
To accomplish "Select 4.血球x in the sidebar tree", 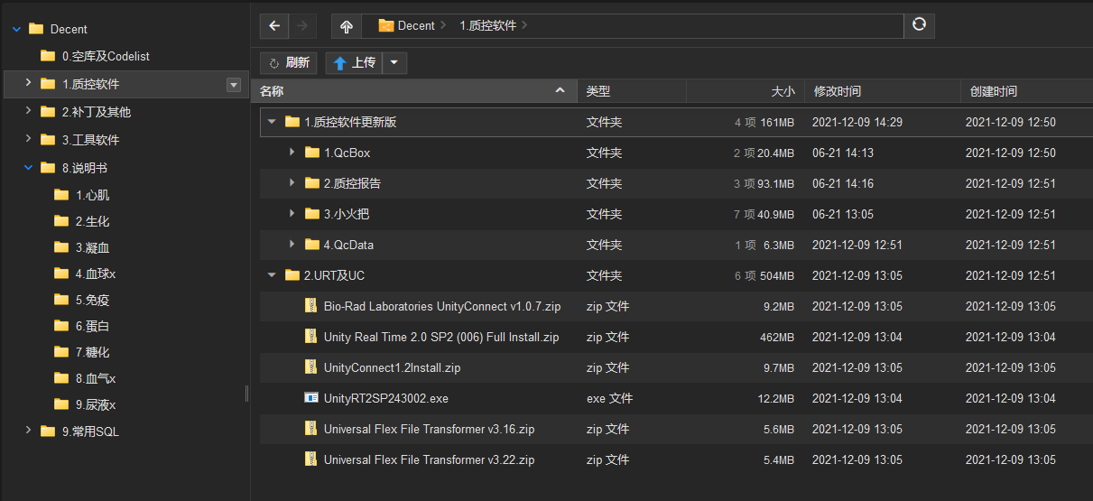I will 96,274.
